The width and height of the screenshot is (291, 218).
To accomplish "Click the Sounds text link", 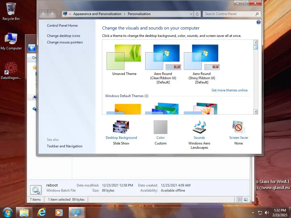I will pos(199,138).
